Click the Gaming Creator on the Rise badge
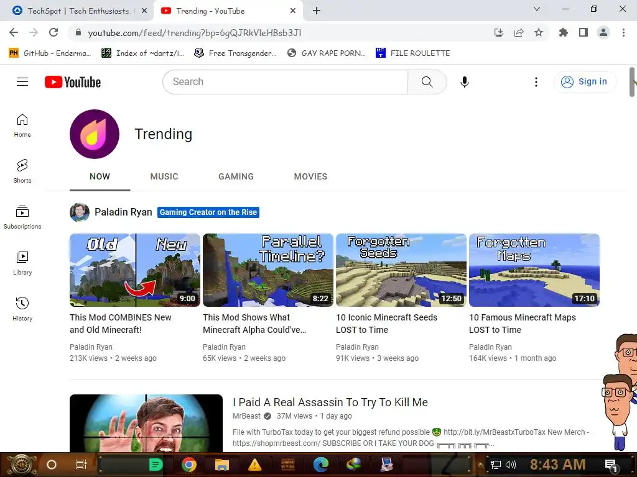 (x=208, y=212)
